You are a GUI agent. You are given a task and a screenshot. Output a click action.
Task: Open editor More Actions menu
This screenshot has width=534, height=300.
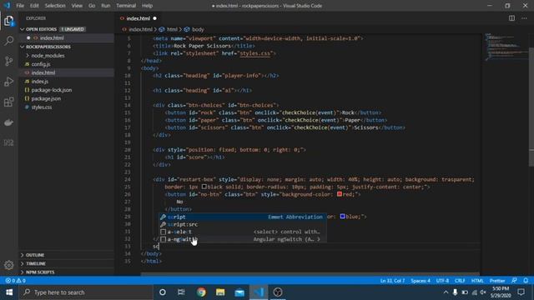(x=524, y=18)
